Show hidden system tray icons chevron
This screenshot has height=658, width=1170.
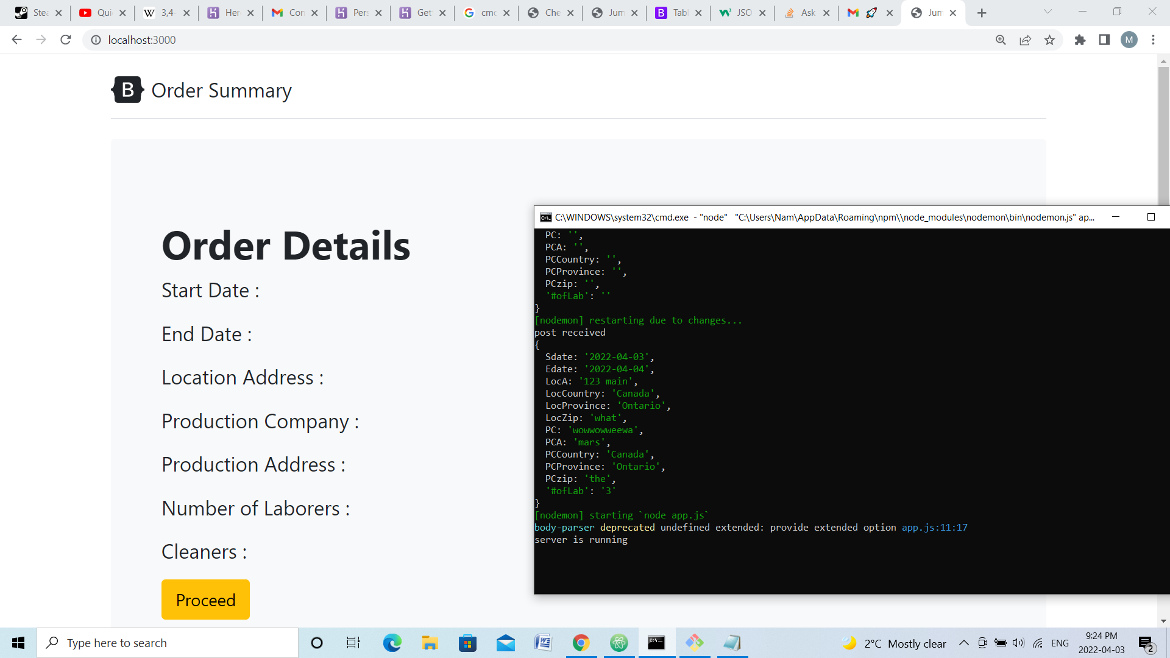[x=963, y=643]
